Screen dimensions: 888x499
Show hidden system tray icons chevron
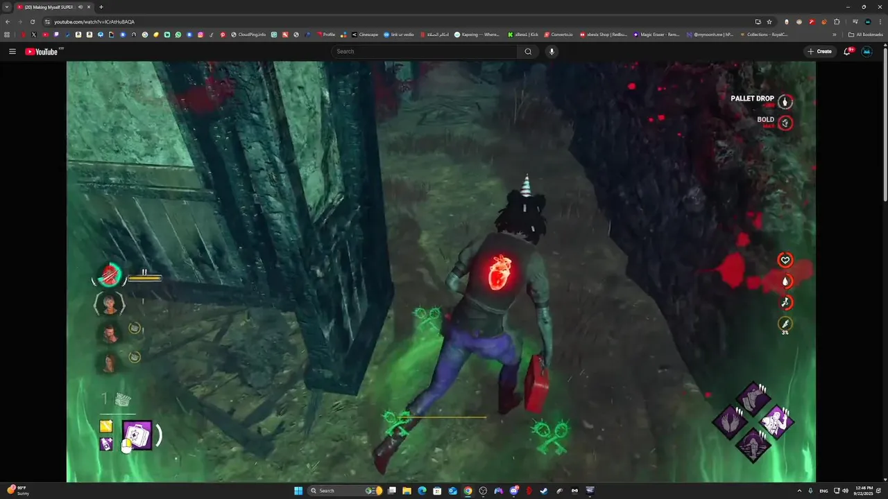pyautogui.click(x=799, y=491)
